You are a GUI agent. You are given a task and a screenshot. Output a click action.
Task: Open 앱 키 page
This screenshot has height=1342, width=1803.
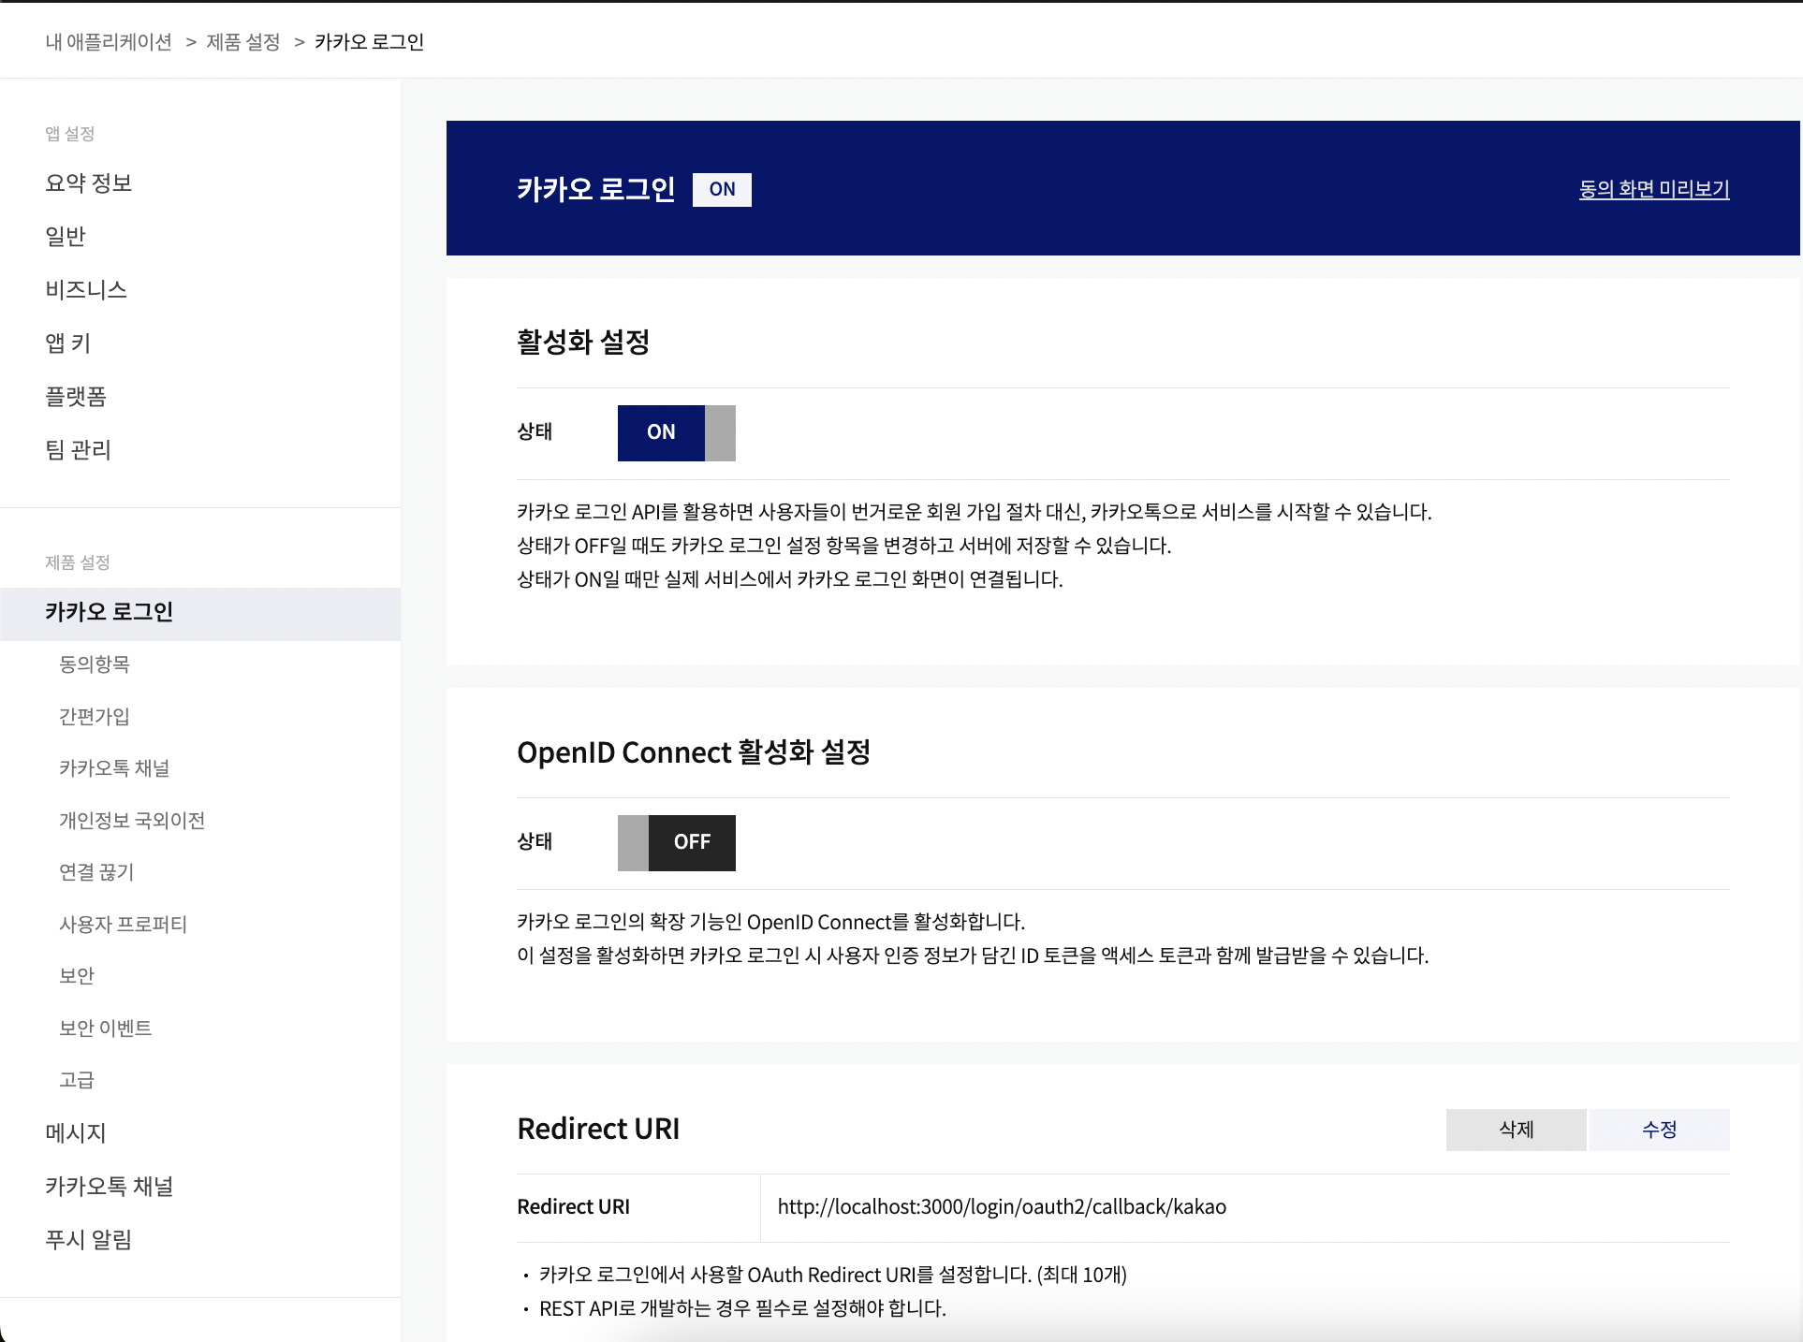(68, 343)
